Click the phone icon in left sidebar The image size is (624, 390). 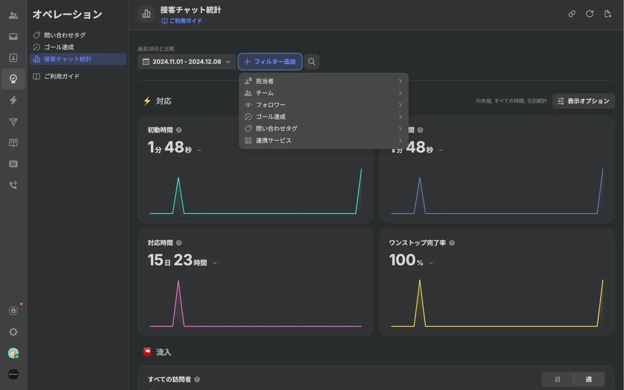tap(13, 185)
